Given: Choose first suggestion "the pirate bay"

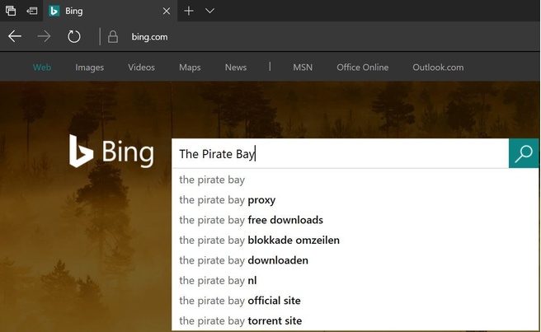Looking at the screenshot, I should coord(355,180).
